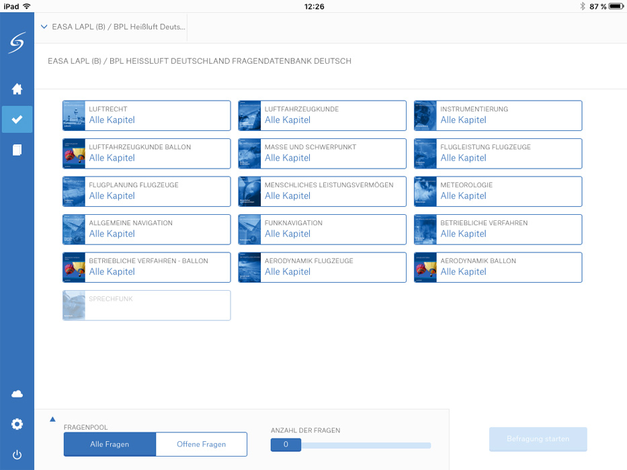This screenshot has width=627, height=470.
Task: Open the cloud sync icon
Action: click(x=17, y=394)
